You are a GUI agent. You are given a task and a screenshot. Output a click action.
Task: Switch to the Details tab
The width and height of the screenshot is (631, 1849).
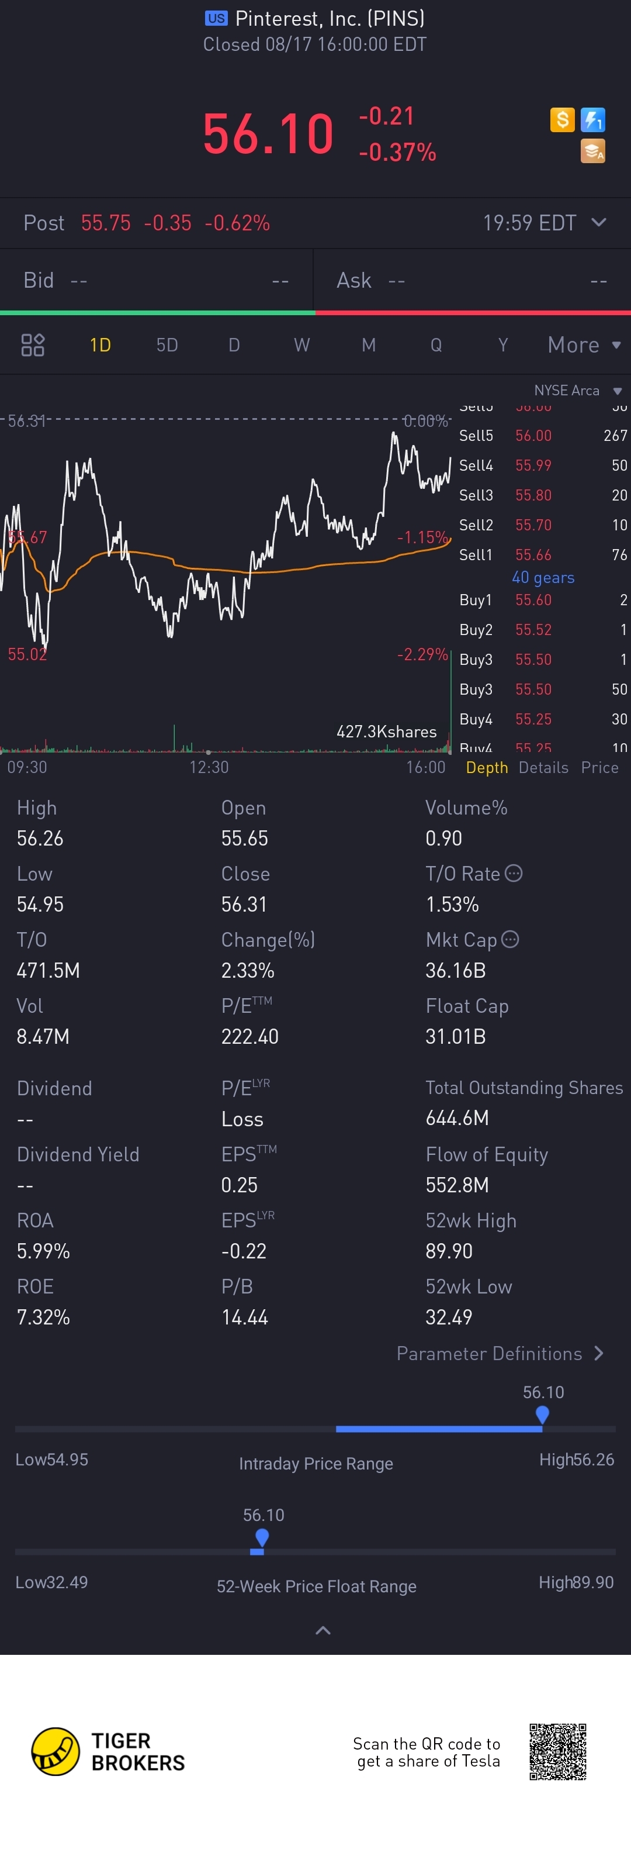pos(543,768)
